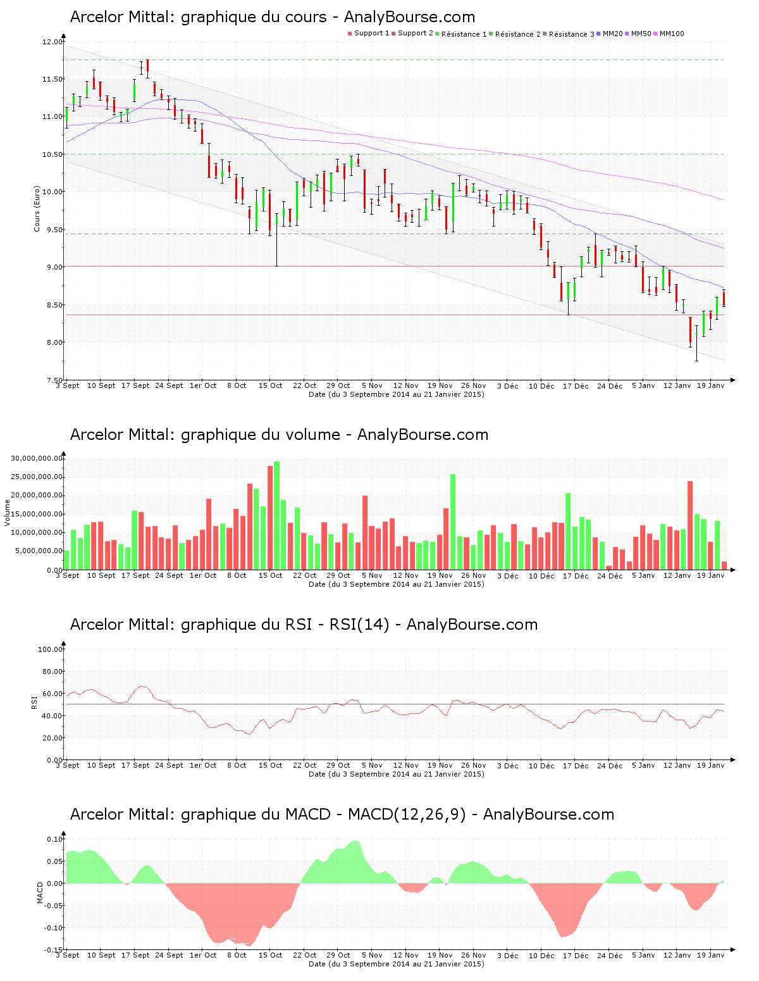The image size is (759, 981).
Task: Click '19 Janv' date under the price chart
Action: pos(711,385)
